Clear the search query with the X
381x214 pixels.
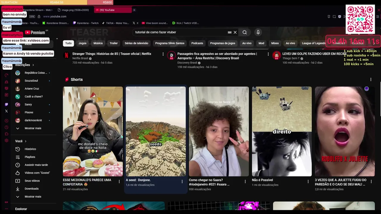tap(235, 32)
